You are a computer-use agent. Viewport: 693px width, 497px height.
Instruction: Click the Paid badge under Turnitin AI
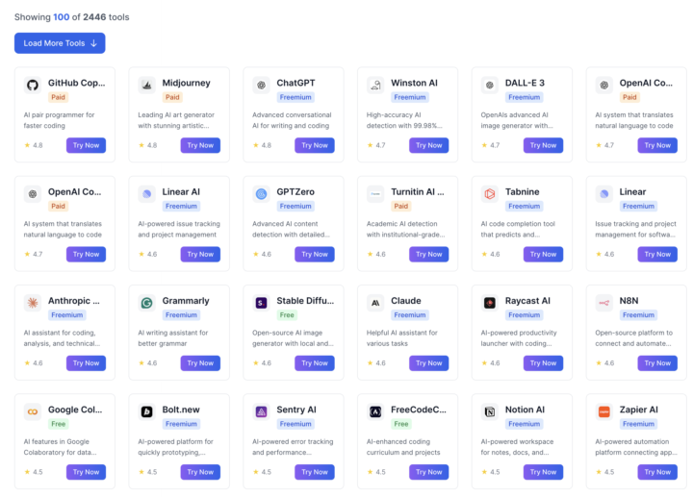[401, 206]
